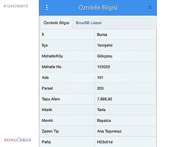The width and height of the screenshot is (196, 147).
Task: Click the listing number #1243780870
Action: click(16, 6)
